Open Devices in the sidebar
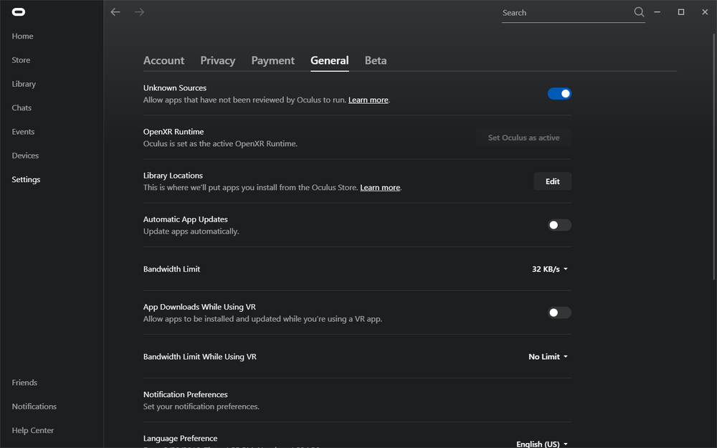This screenshot has width=717, height=448. point(25,156)
